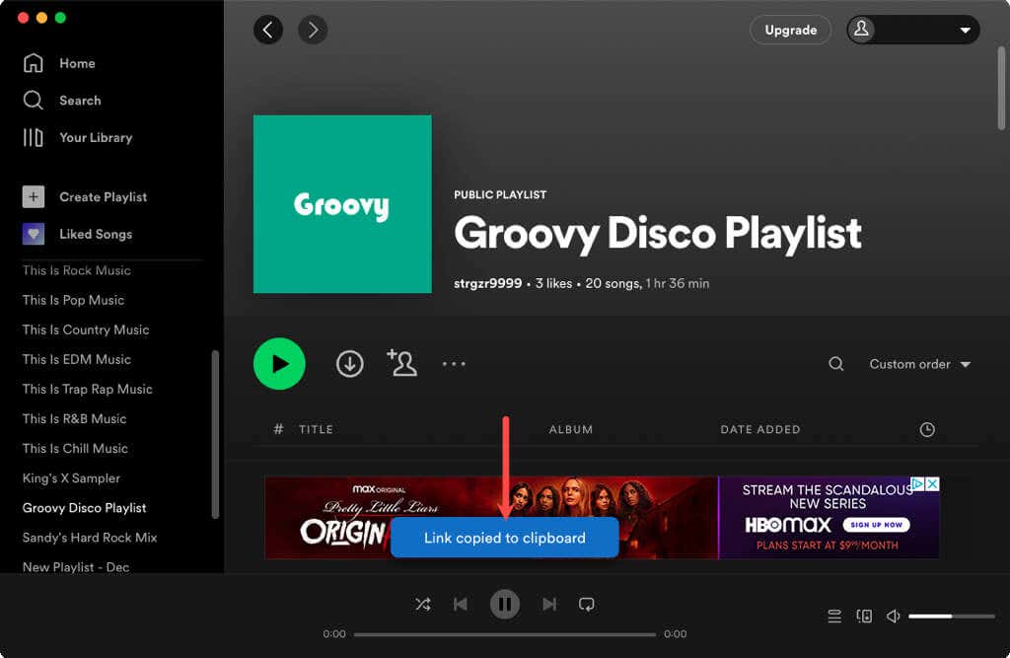Search within the playlist using the magnifier icon
Screen dimensions: 1010x658
(836, 364)
